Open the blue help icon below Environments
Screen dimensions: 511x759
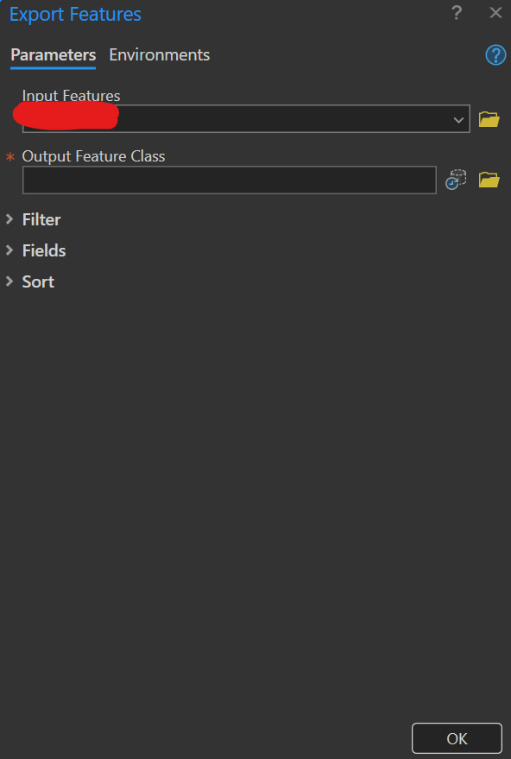(x=495, y=54)
